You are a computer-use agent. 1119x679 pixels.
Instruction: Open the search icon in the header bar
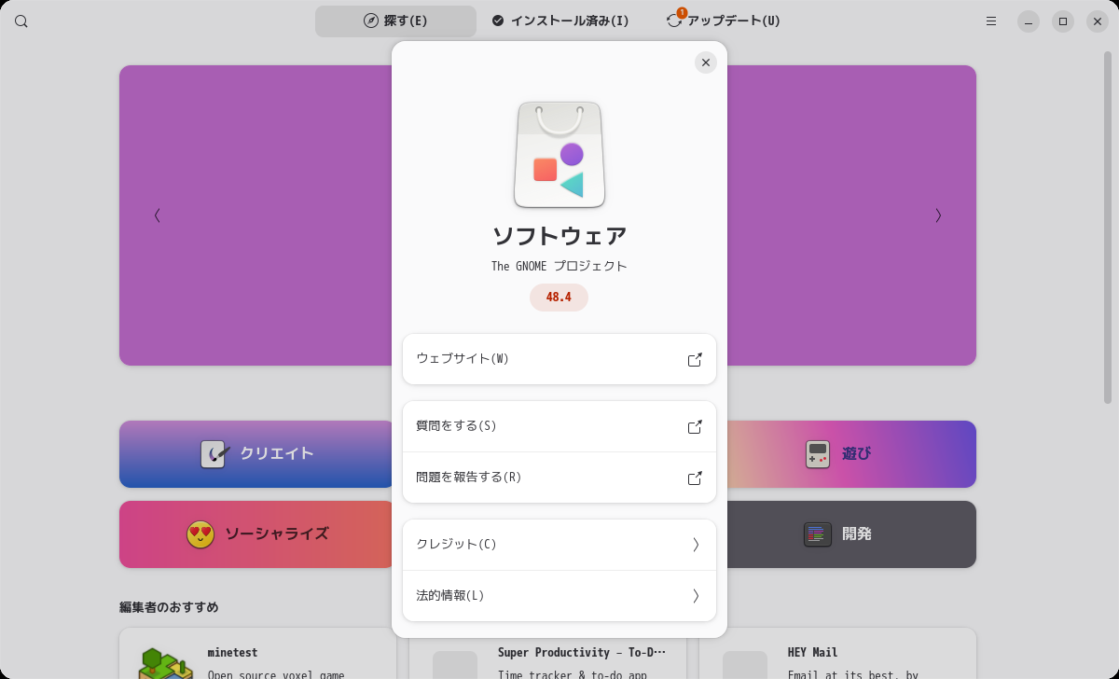(21, 21)
